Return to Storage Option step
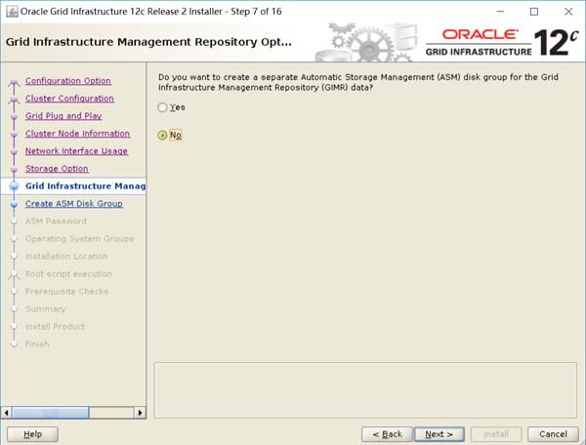The height and width of the screenshot is (445, 586). [57, 169]
